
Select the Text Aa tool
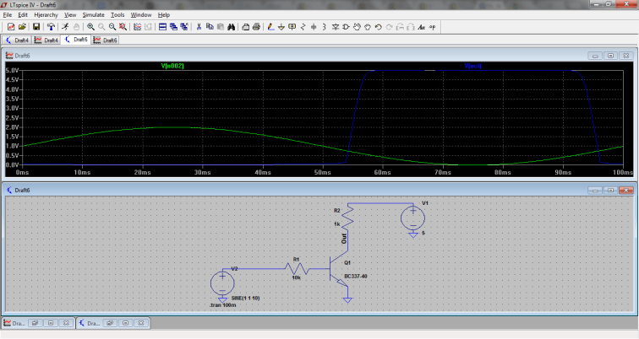(x=421, y=27)
